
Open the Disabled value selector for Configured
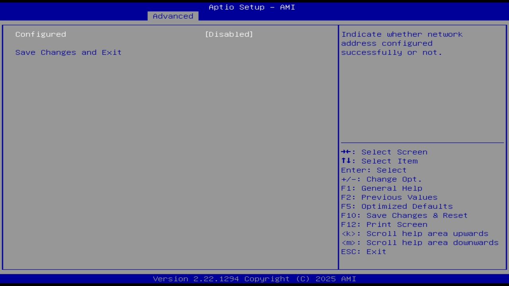tap(229, 34)
